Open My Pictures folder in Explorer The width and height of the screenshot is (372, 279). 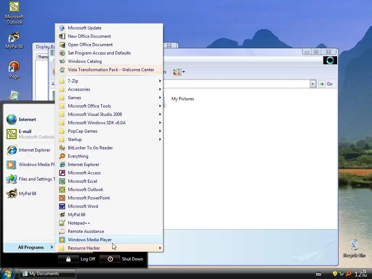(182, 99)
